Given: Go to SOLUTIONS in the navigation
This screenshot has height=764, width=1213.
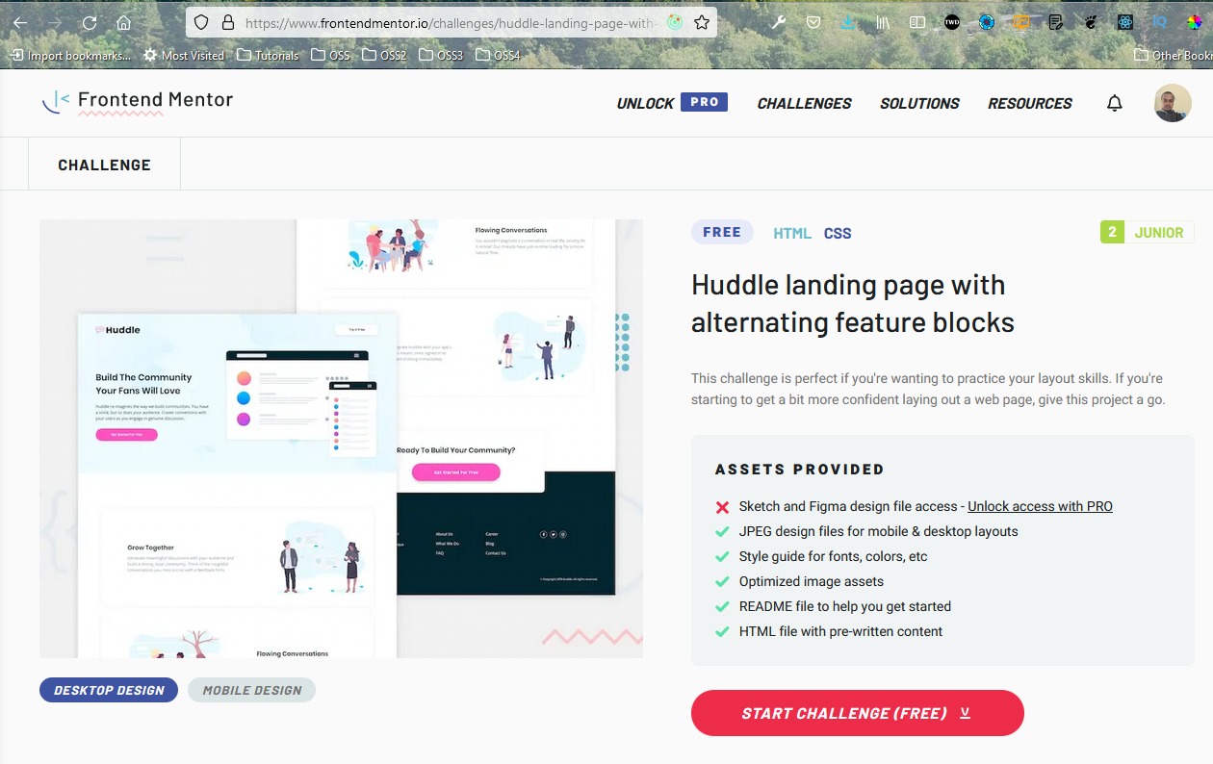Looking at the screenshot, I should click(x=919, y=103).
